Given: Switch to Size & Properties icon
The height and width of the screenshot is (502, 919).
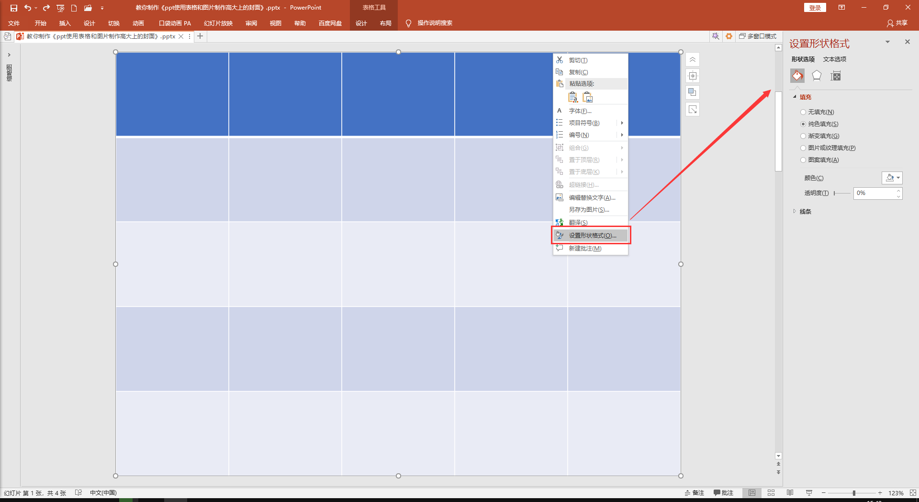Looking at the screenshot, I should pyautogui.click(x=836, y=76).
